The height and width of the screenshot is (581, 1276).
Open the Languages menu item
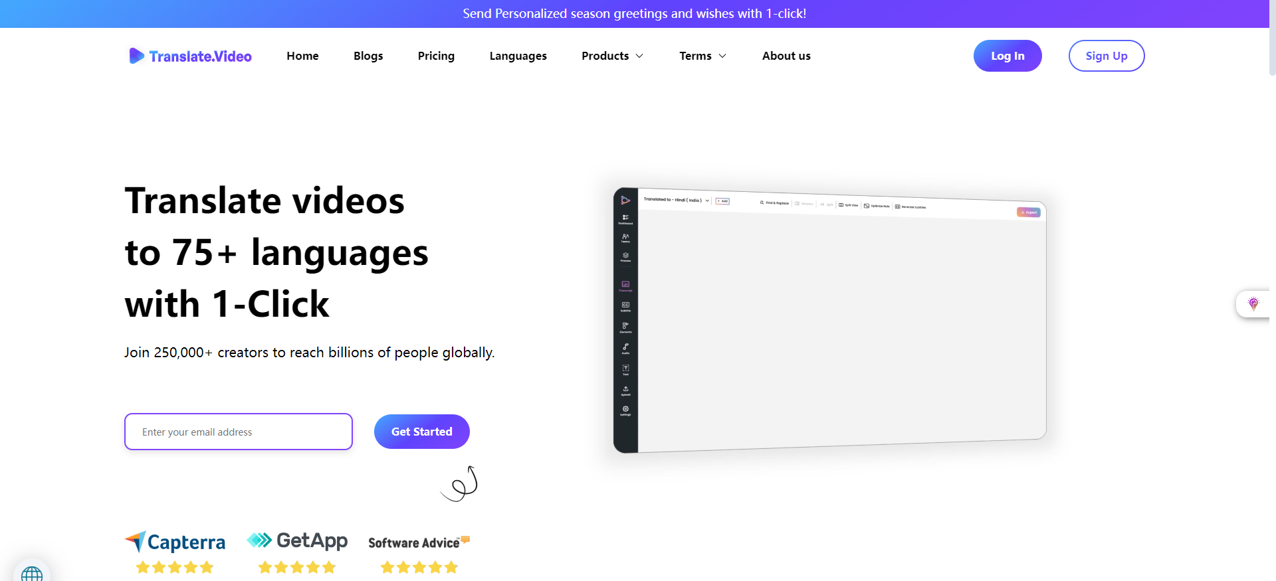tap(518, 56)
